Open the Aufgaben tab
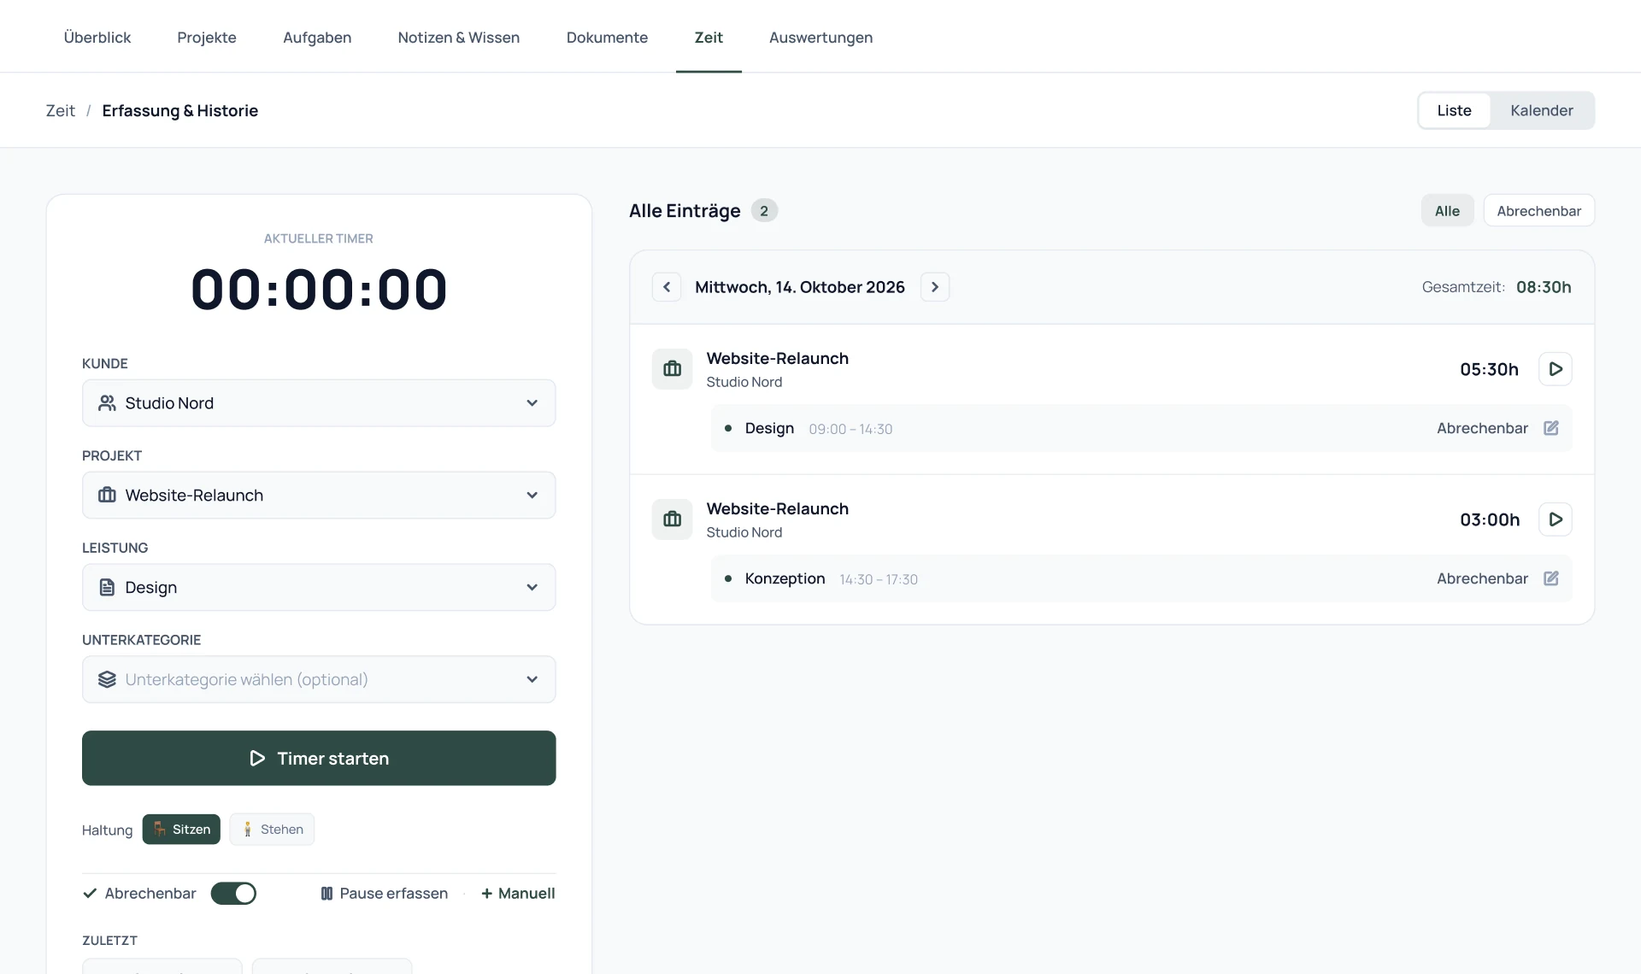Screen dimensions: 1641x974 [317, 38]
